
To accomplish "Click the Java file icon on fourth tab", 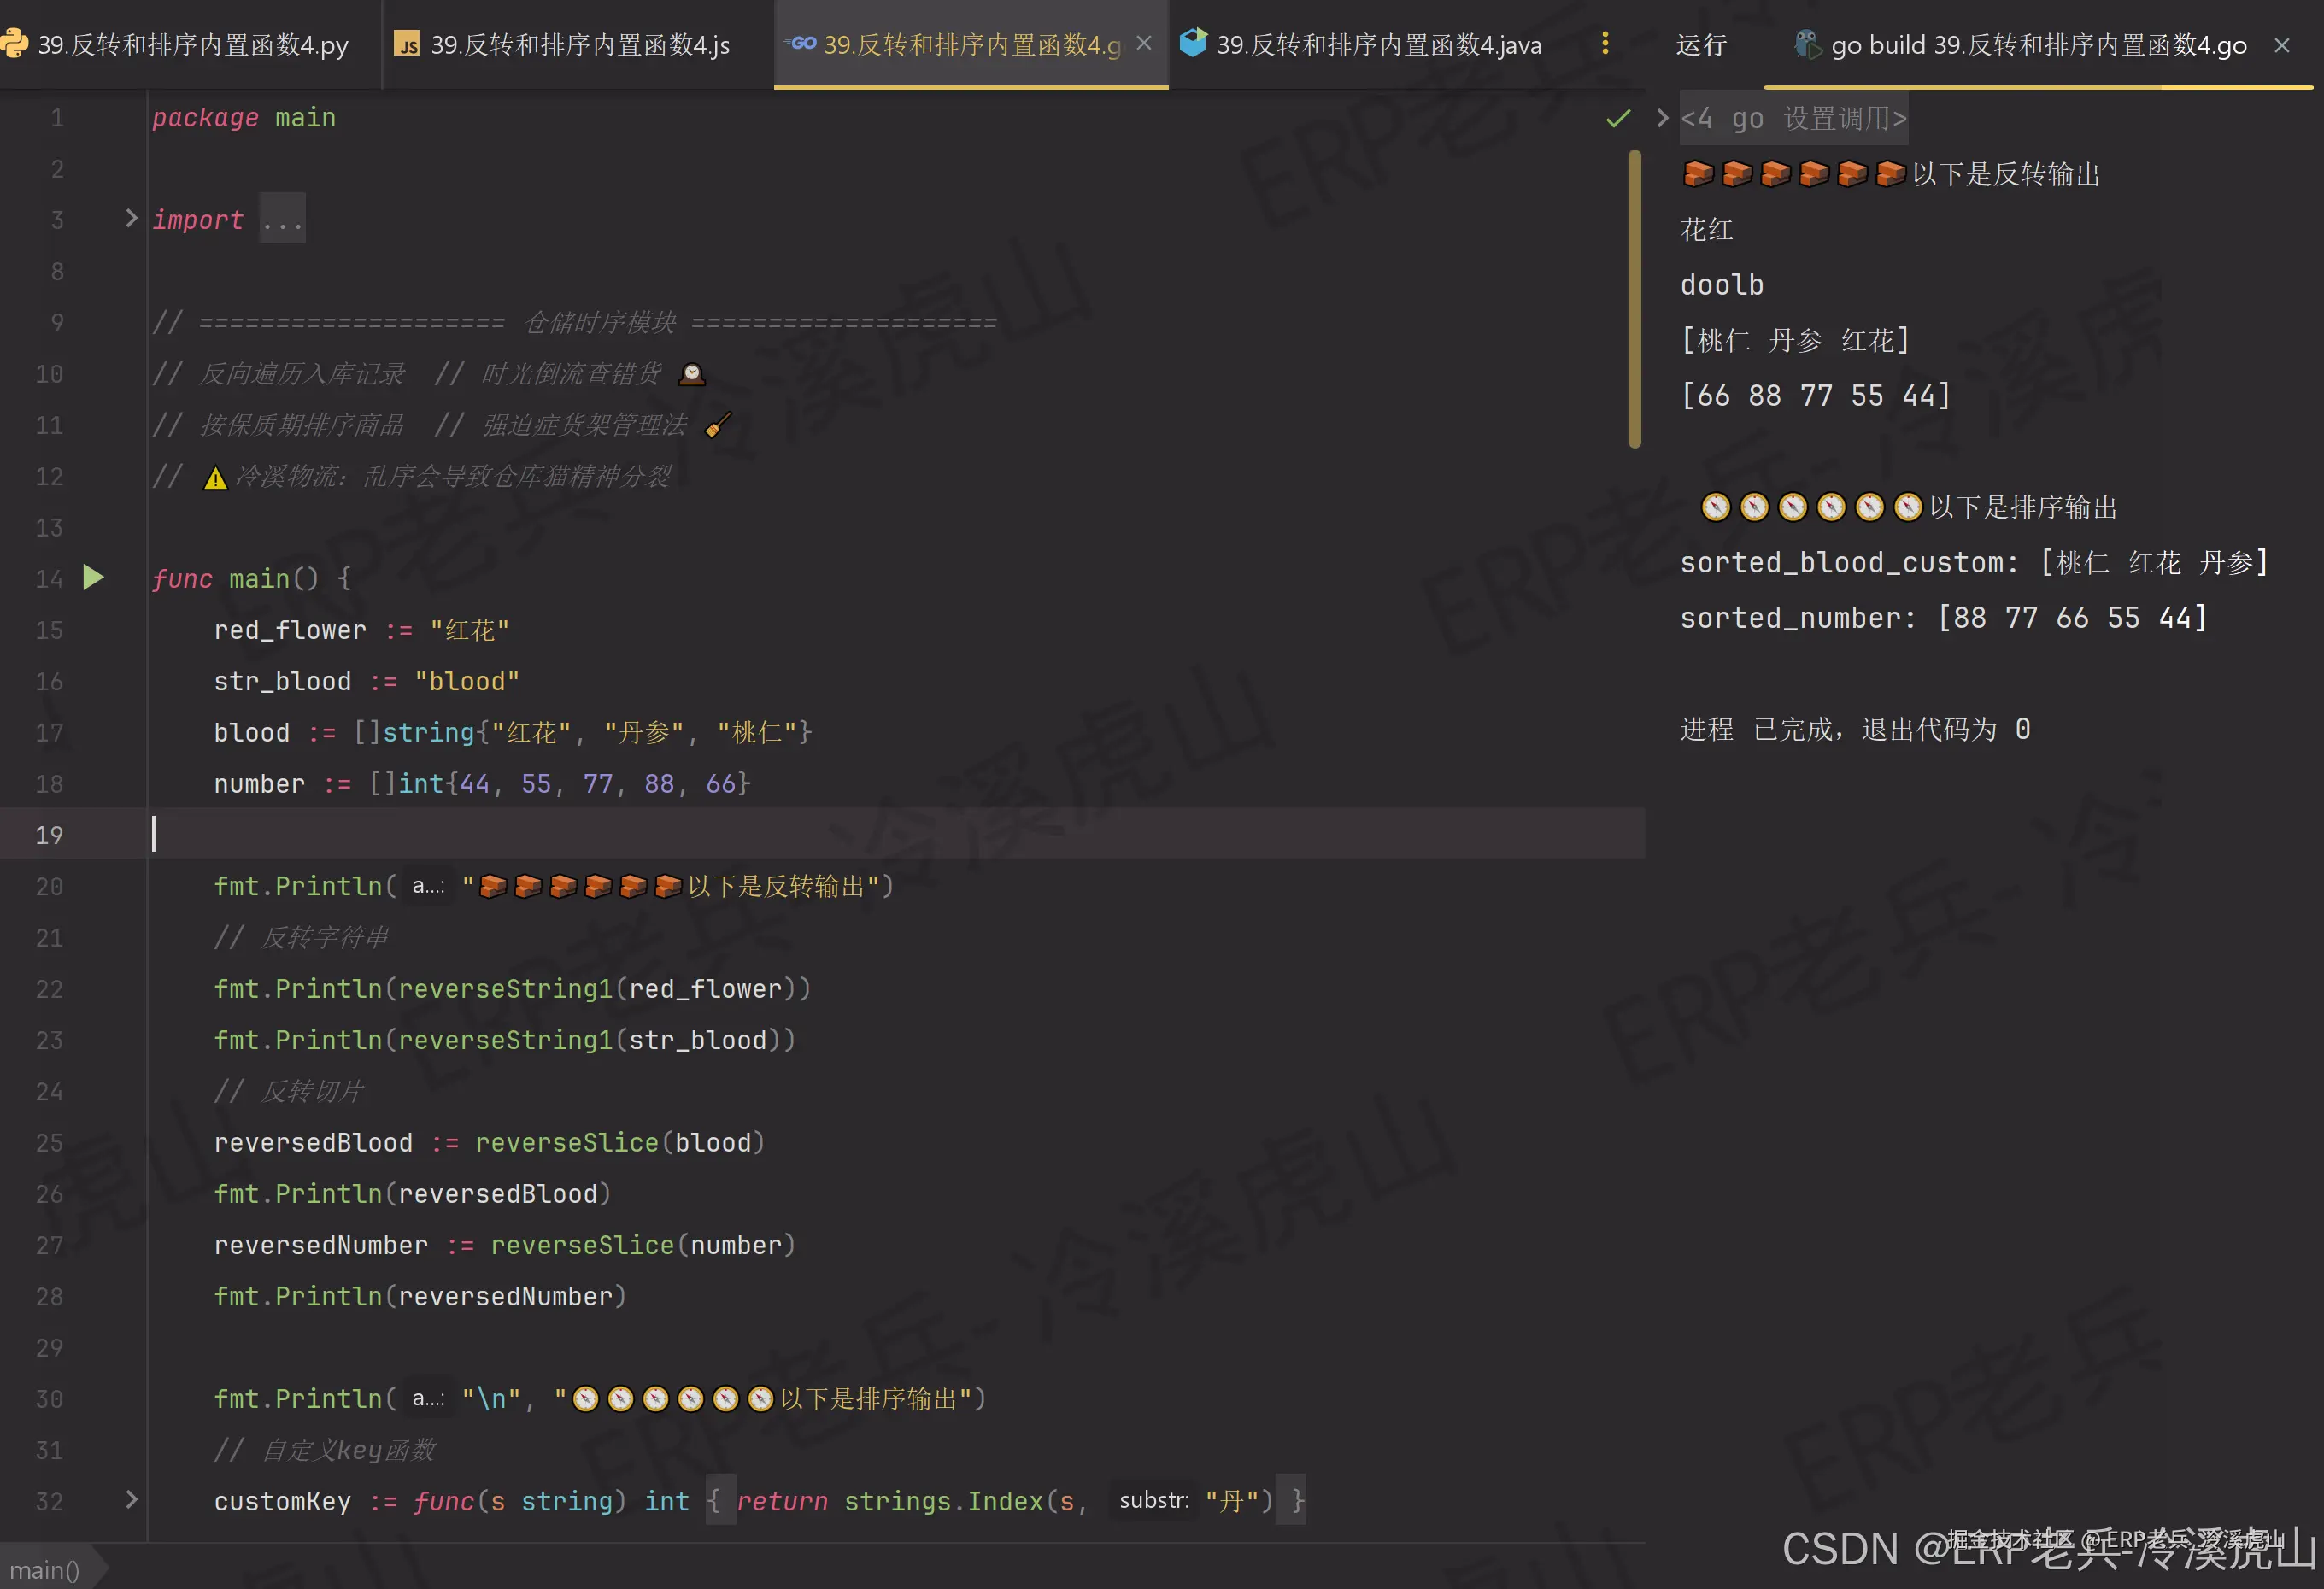I will tap(1193, 44).
